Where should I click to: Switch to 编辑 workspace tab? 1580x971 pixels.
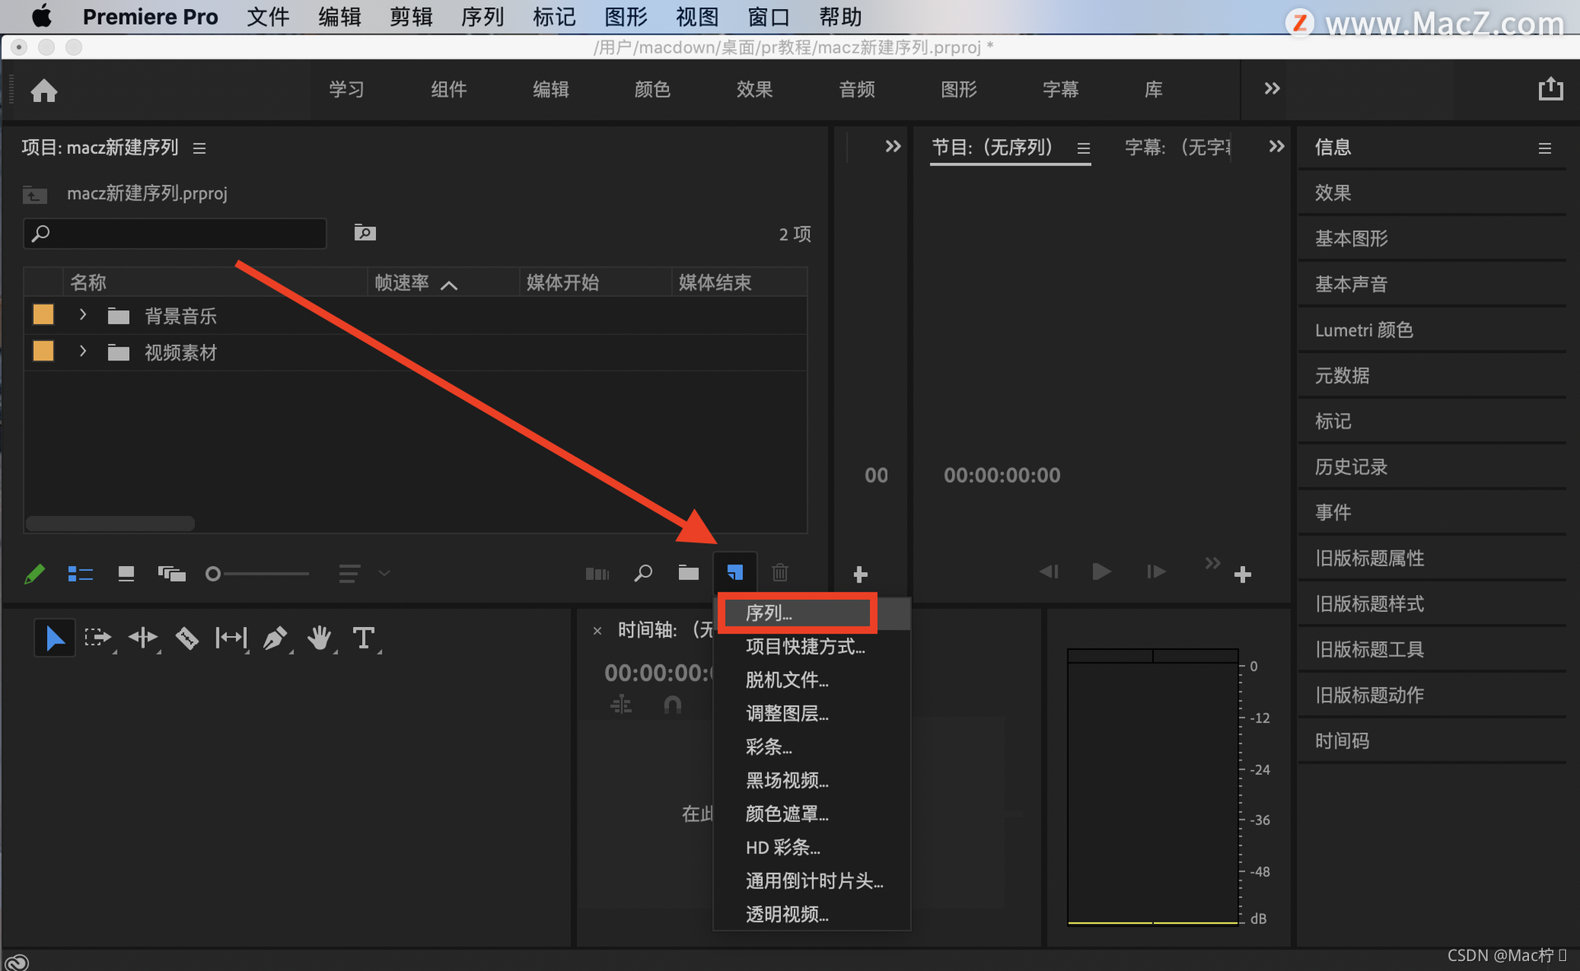tap(551, 89)
